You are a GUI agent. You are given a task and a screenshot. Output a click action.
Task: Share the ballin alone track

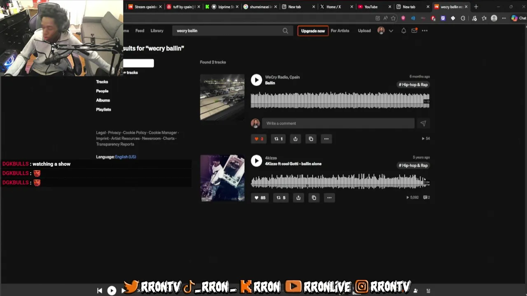coord(298,198)
